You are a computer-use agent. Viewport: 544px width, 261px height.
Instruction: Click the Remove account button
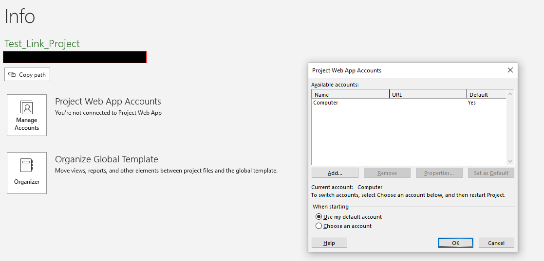tap(387, 173)
